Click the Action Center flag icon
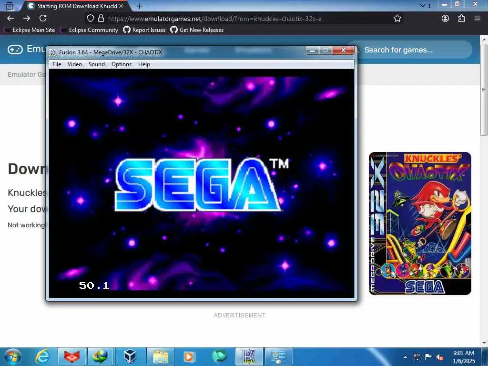Viewport: 488px width, 366px height. point(428,357)
